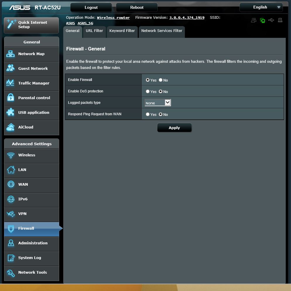The width and height of the screenshot is (291, 291).
Task: Set Enable DoS protection to No
Action: (x=160, y=91)
